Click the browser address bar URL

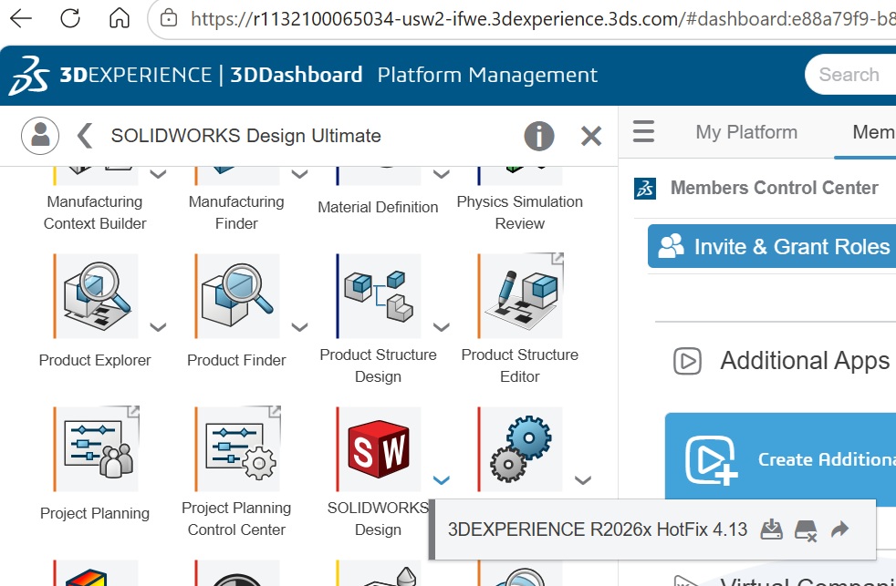point(543,19)
